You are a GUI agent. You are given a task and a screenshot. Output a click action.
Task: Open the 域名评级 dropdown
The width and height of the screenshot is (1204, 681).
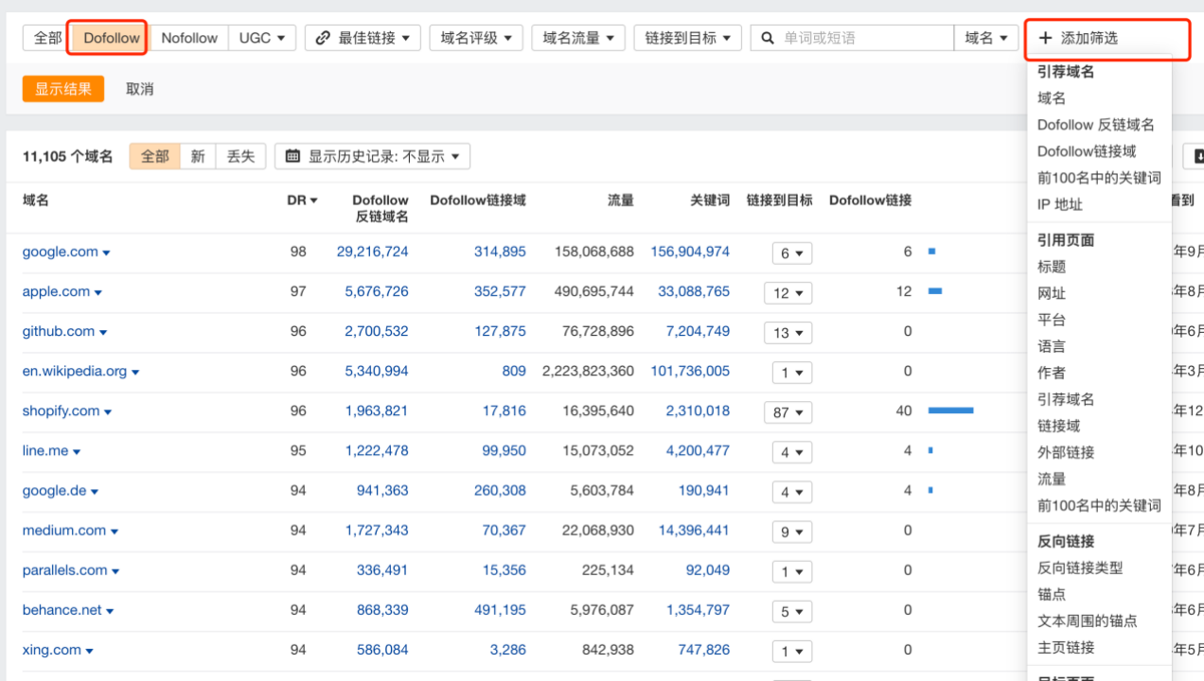[475, 38]
